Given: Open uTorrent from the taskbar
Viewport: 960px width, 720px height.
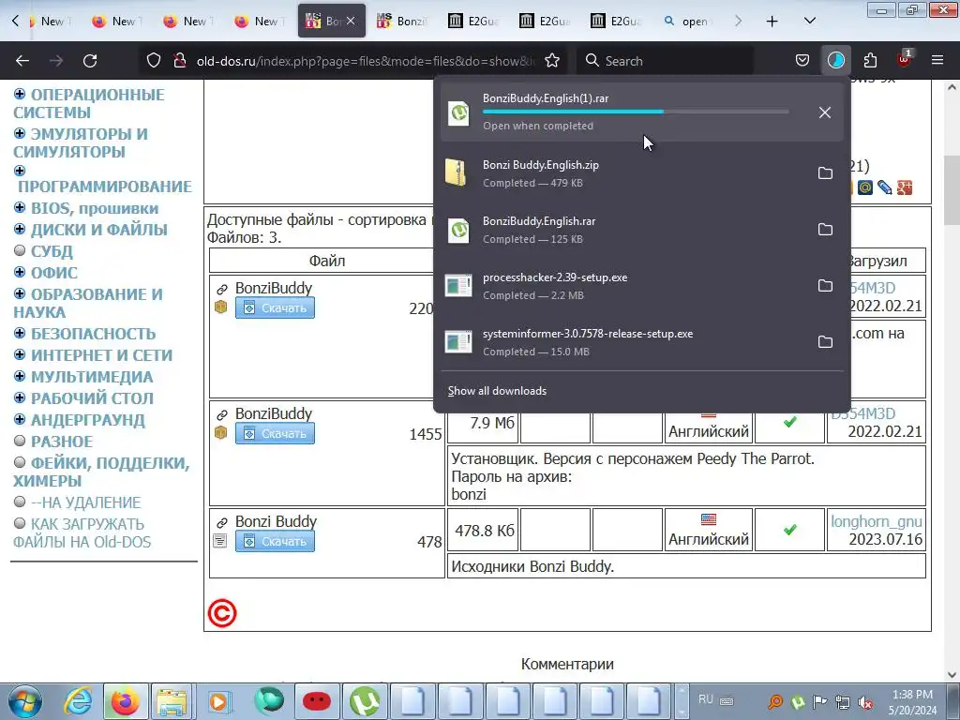Looking at the screenshot, I should pos(365,701).
